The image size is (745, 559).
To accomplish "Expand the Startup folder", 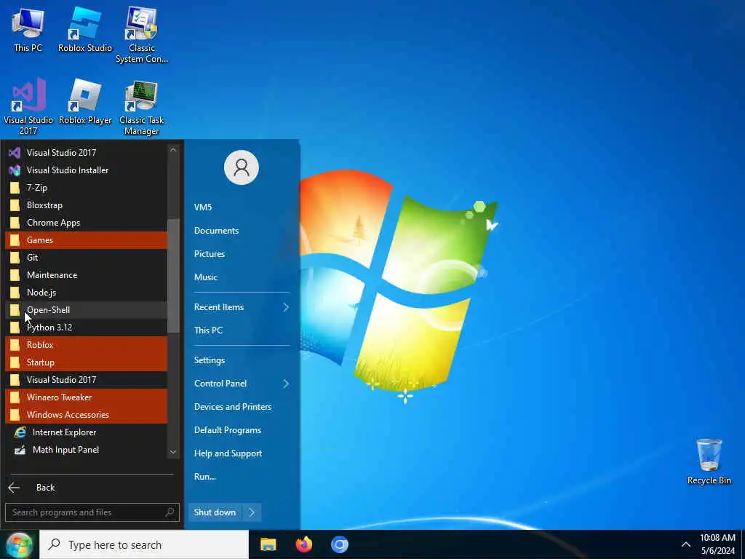I will point(86,362).
